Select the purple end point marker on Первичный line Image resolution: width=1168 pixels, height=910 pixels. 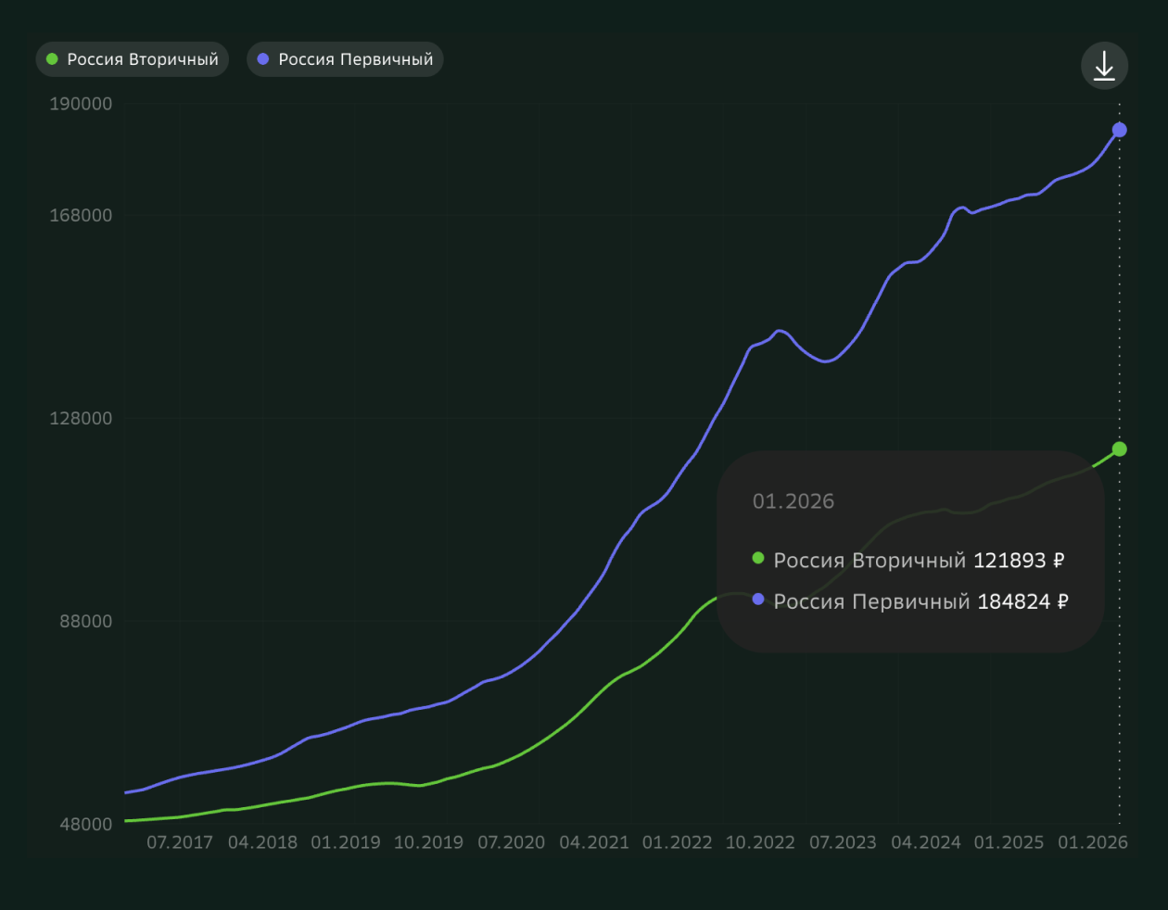point(1119,130)
